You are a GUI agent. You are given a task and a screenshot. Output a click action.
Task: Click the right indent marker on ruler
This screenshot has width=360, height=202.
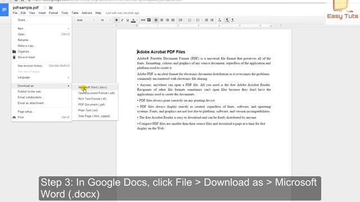tap(271, 26)
